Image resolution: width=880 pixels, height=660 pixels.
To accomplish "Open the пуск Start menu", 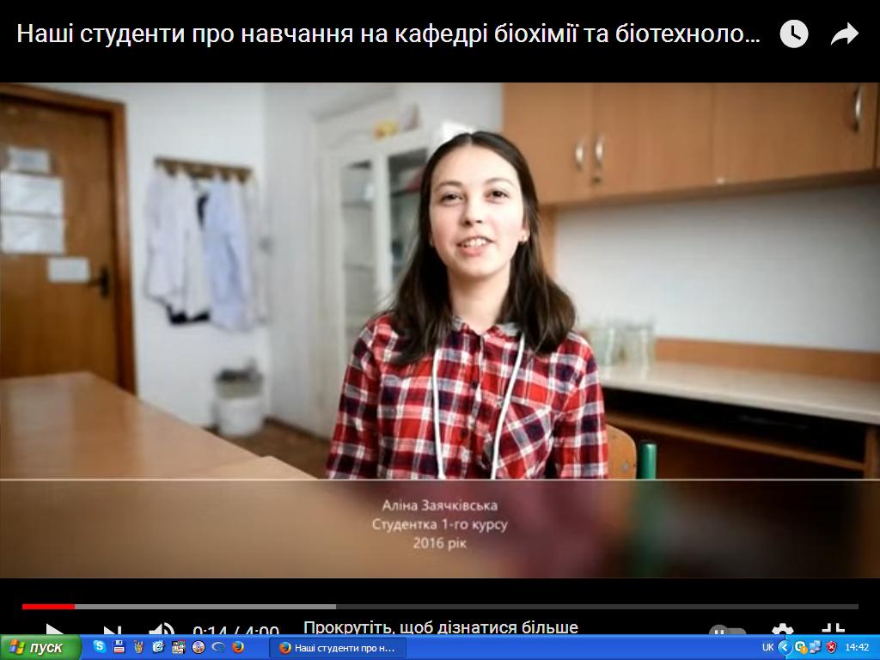I will pyautogui.click(x=40, y=647).
